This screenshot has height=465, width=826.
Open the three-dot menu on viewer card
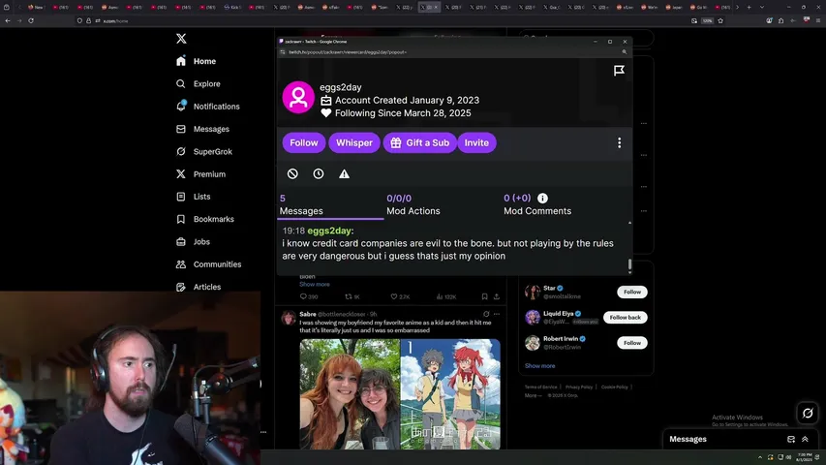coord(619,142)
